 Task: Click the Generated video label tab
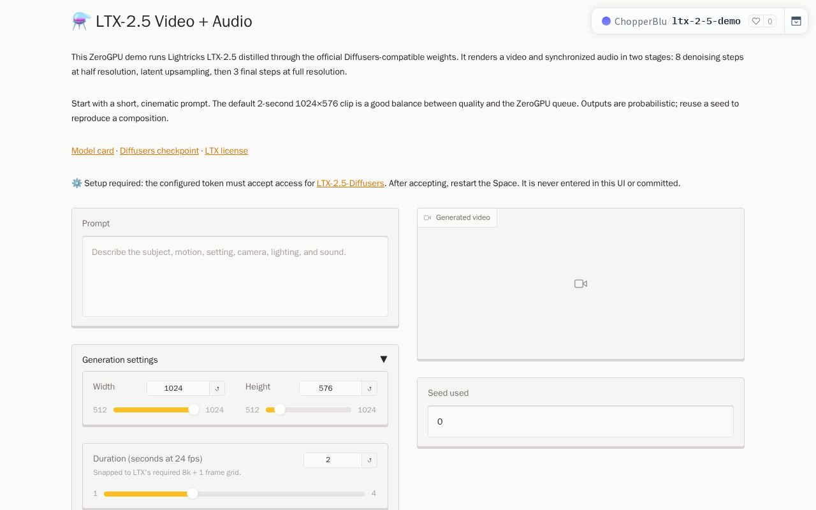tap(457, 218)
